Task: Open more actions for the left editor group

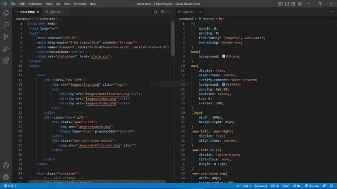Action: click(169, 12)
